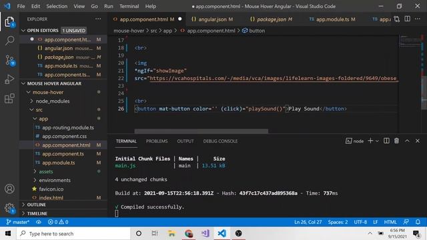
Task: Open the Search view in activity bar
Action: pos(9,41)
